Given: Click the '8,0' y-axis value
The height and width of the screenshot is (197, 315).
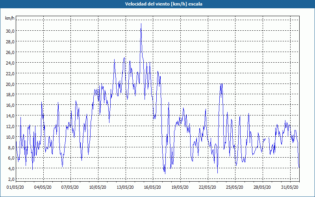Looking at the screenshot, I should 11,147.
